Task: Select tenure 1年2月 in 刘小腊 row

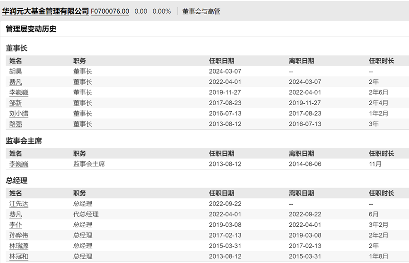Action: tap(378, 114)
